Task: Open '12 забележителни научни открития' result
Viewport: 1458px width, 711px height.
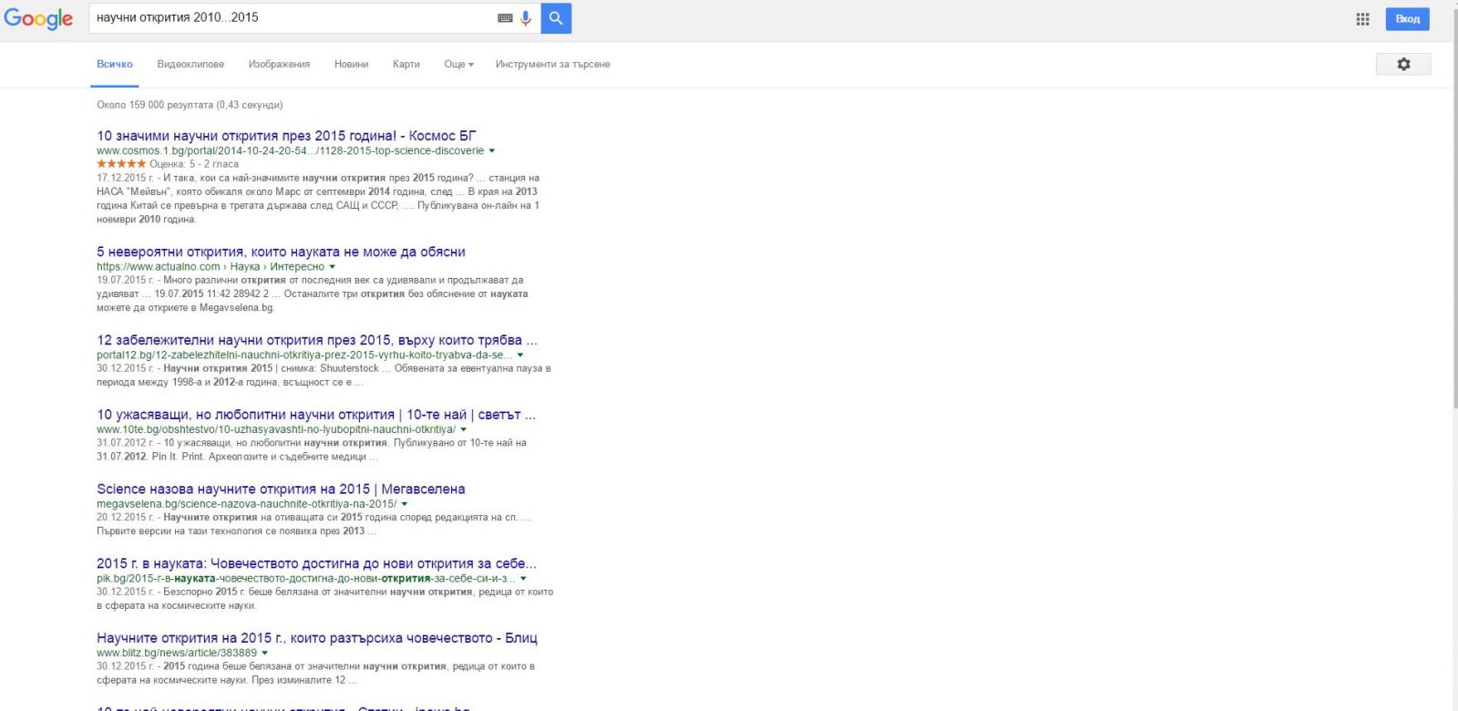Action: pos(317,340)
